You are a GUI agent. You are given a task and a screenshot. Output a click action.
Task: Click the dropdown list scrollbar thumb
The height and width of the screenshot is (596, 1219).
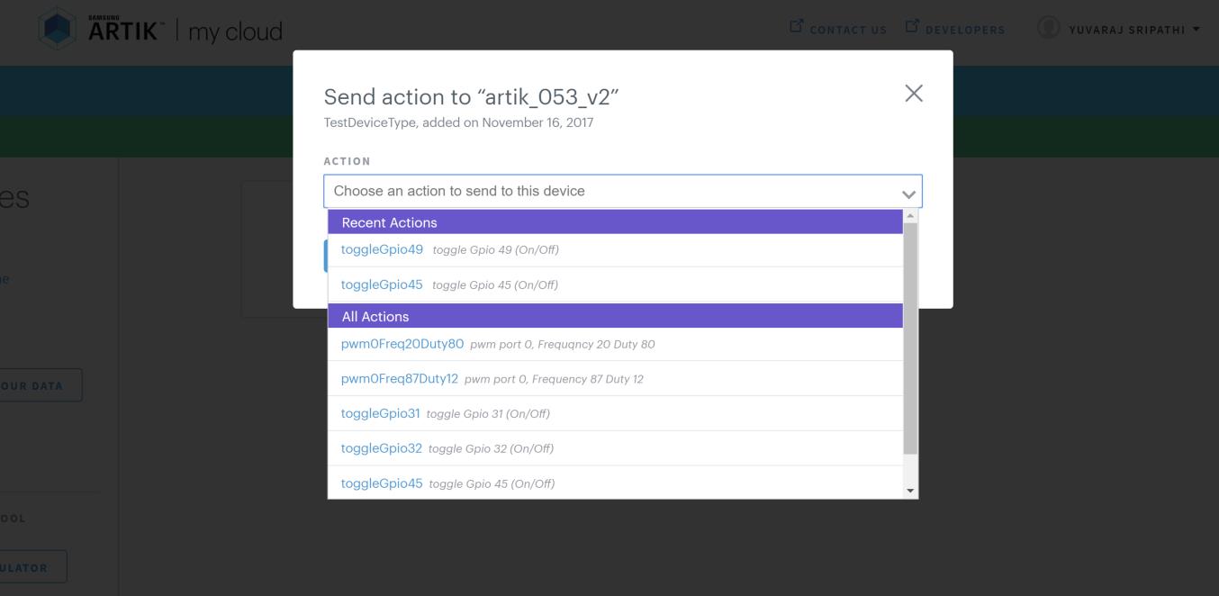(x=910, y=339)
